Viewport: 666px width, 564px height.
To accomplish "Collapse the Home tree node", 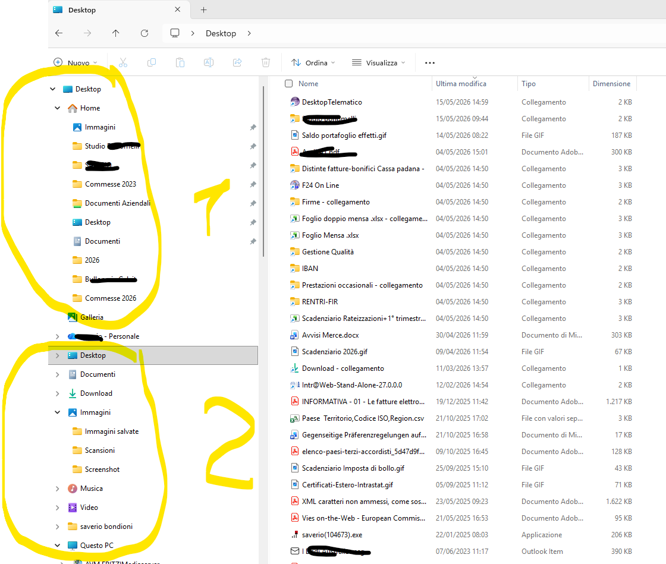I will (x=57, y=108).
